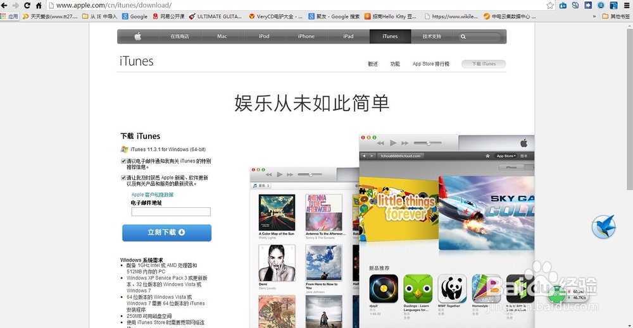Click the dark arrow extension icon in toolbar
This screenshot has height=328, width=633.
click(588, 5)
